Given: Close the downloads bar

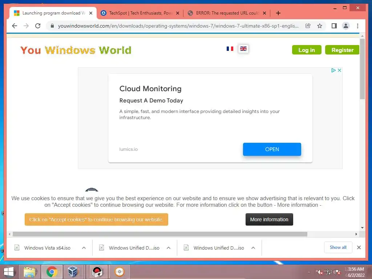Looking at the screenshot, I should click(359, 247).
